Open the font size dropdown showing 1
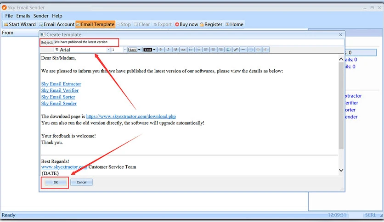 (x=124, y=50)
